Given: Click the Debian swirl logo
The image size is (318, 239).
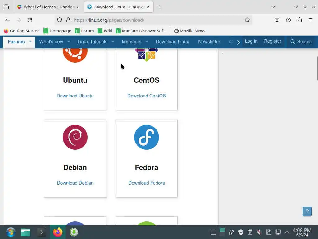Looking at the screenshot, I should [75, 137].
